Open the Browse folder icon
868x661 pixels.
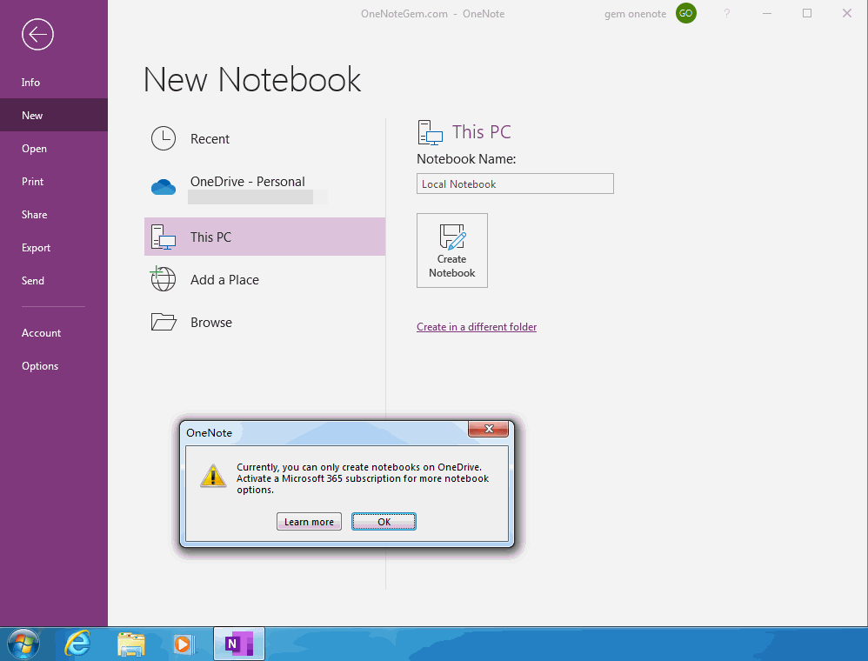pyautogui.click(x=163, y=321)
